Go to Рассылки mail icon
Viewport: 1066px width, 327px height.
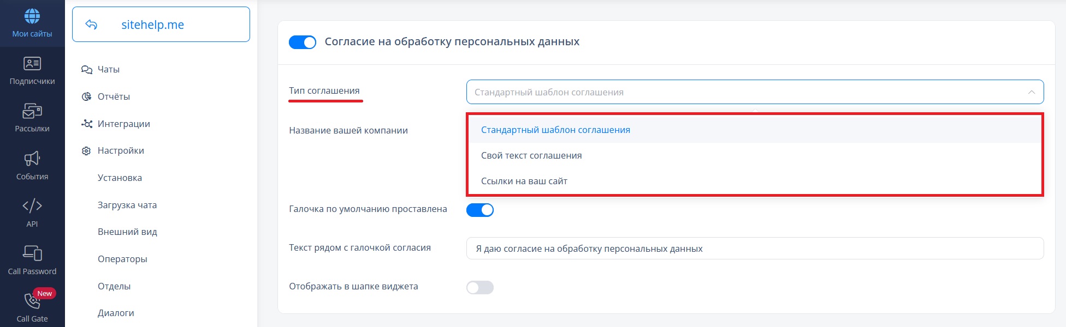tap(32, 111)
